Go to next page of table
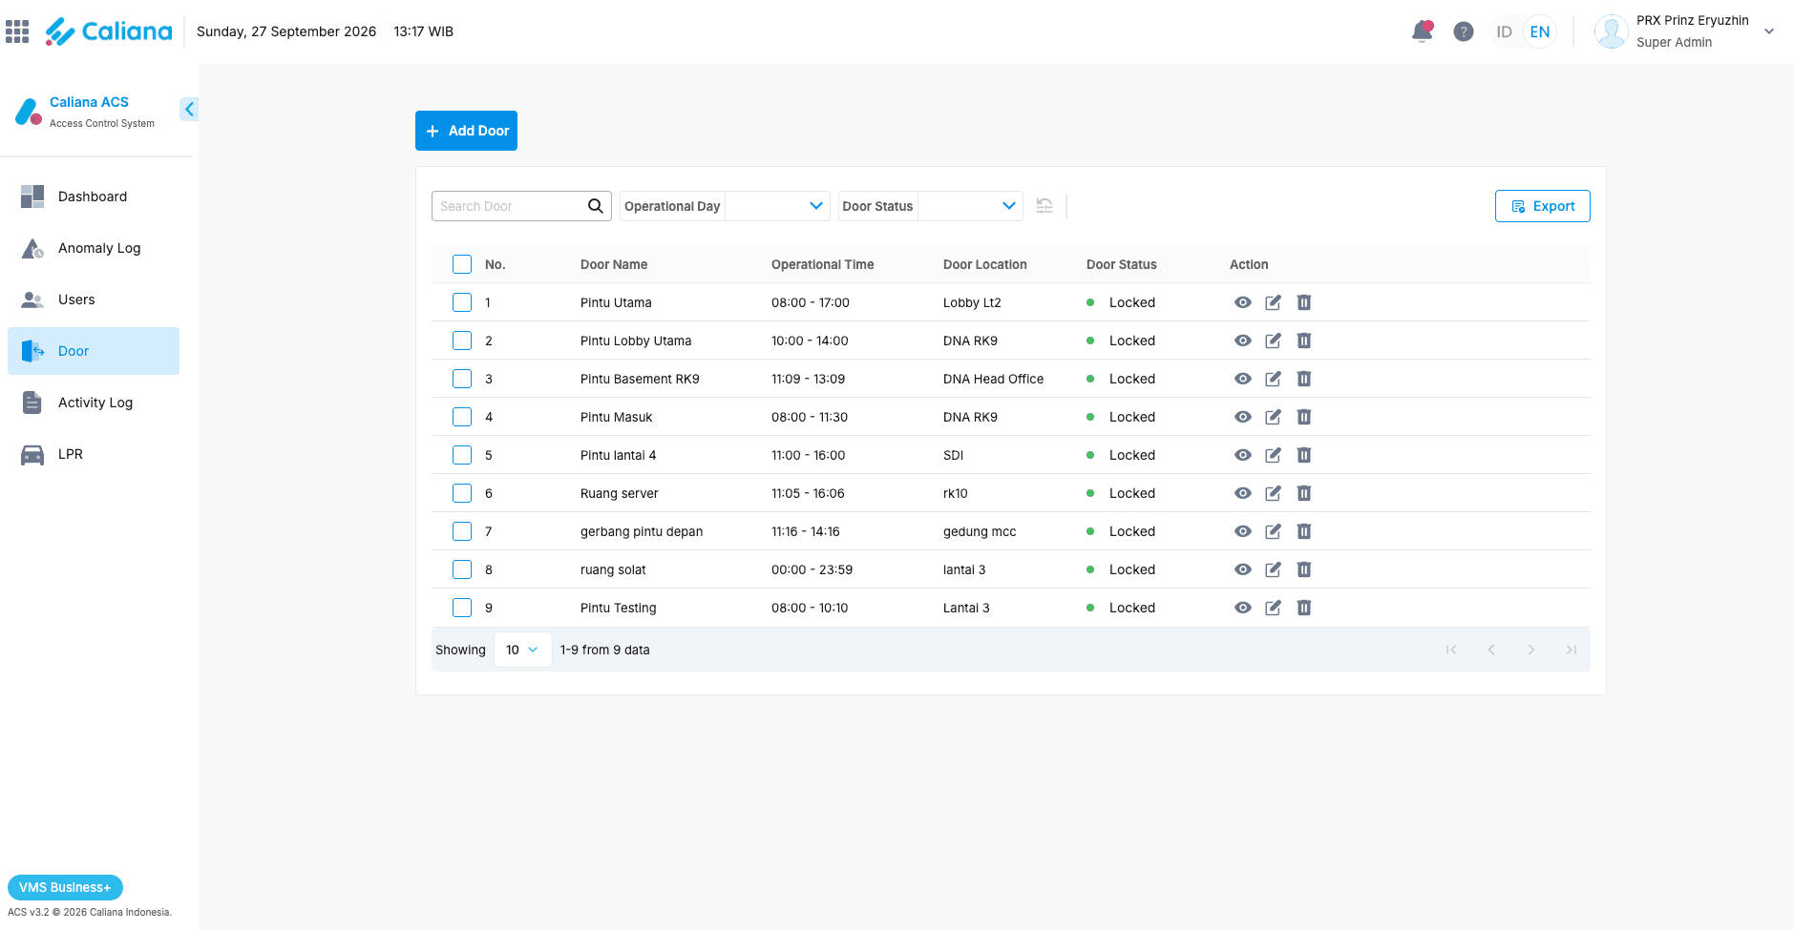 [x=1531, y=650]
